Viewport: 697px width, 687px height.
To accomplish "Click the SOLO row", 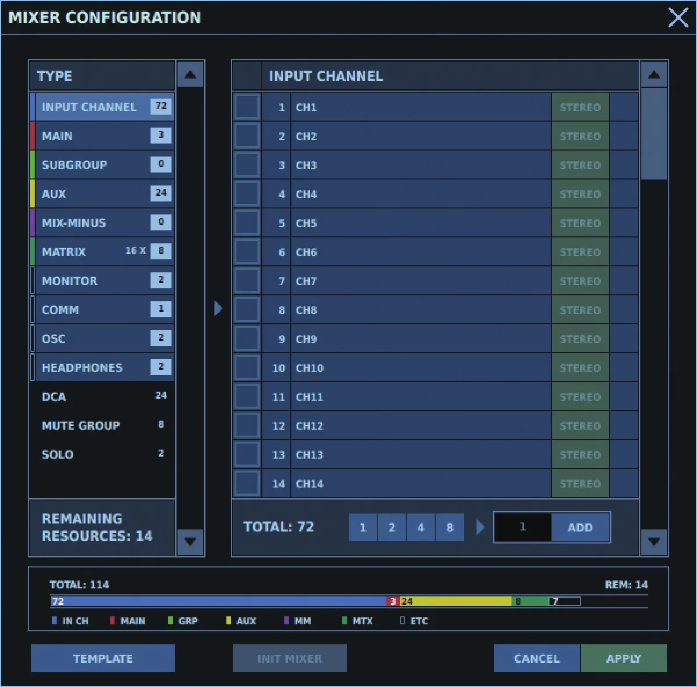I will (x=102, y=455).
